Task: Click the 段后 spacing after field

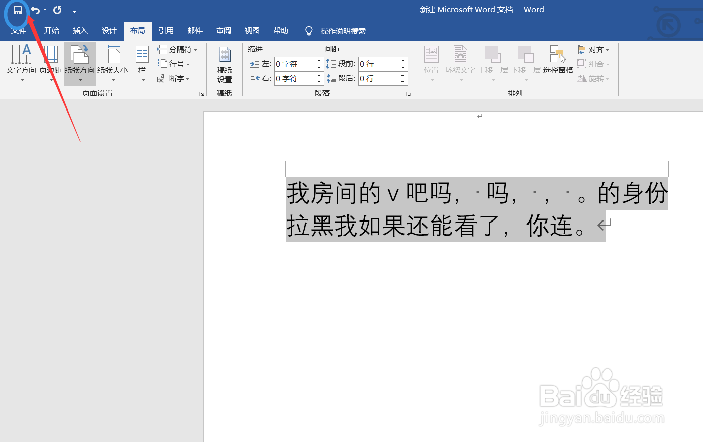Action: point(379,79)
